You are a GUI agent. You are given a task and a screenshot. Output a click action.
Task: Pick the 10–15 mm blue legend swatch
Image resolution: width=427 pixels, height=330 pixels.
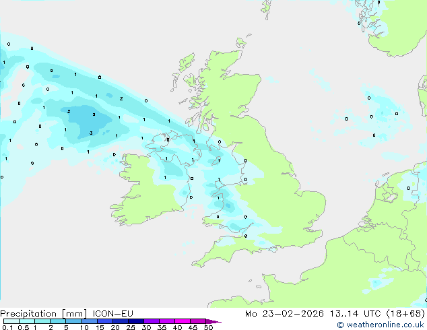click(x=89, y=321)
